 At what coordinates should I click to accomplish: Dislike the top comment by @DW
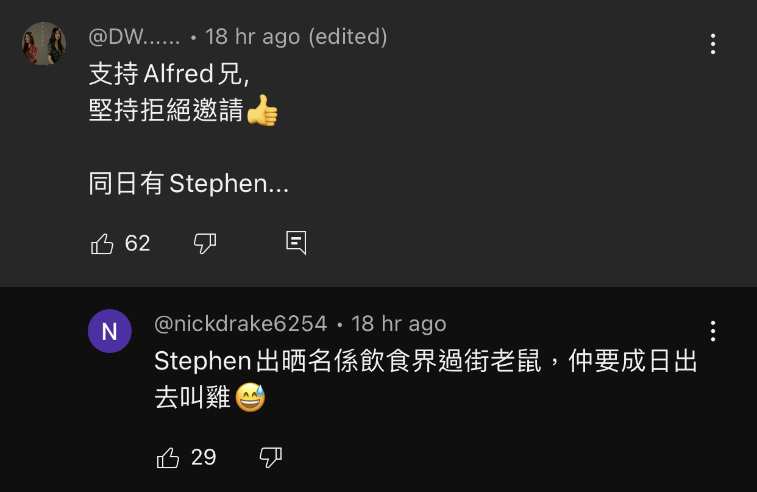click(x=205, y=244)
